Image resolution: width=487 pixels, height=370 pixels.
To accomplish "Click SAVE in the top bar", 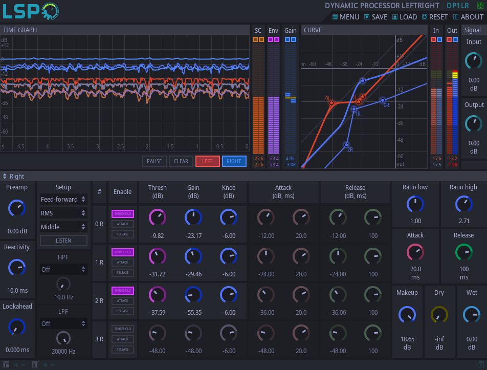I will [x=376, y=17].
